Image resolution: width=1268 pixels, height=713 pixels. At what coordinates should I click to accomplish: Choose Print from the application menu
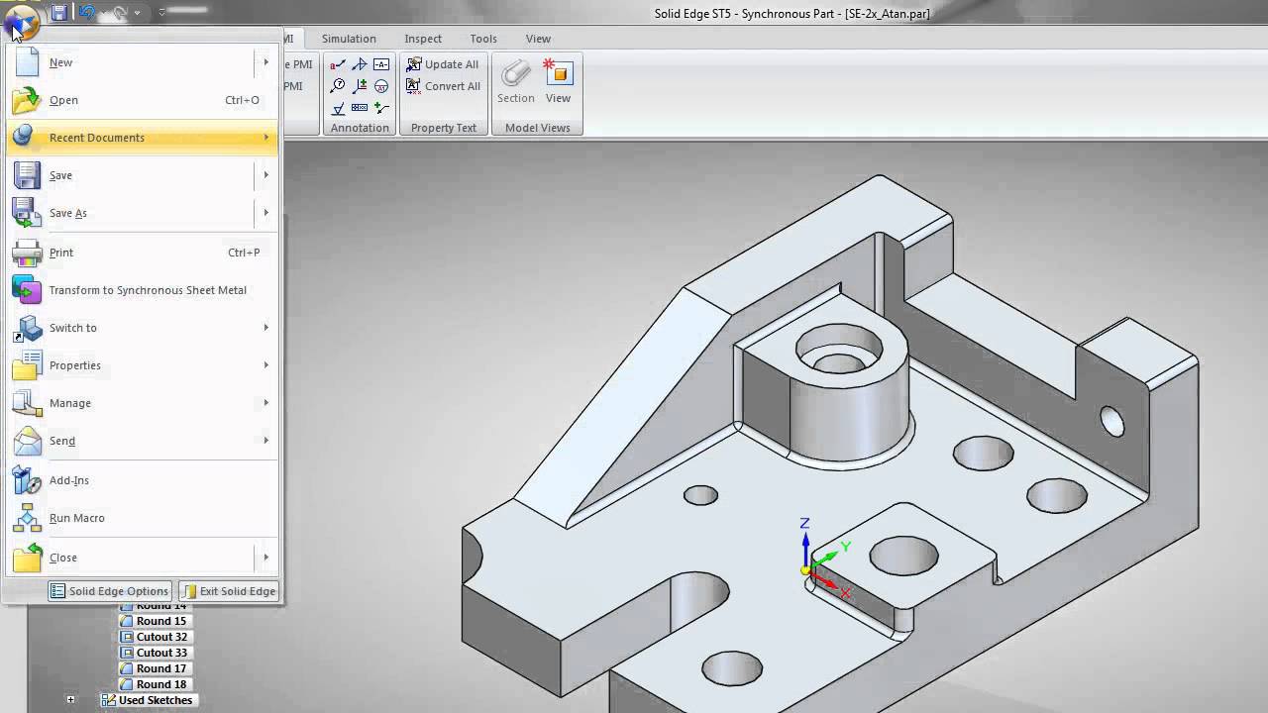coord(143,253)
